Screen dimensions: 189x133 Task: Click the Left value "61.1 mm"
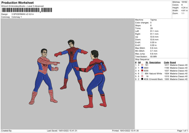[154, 31]
